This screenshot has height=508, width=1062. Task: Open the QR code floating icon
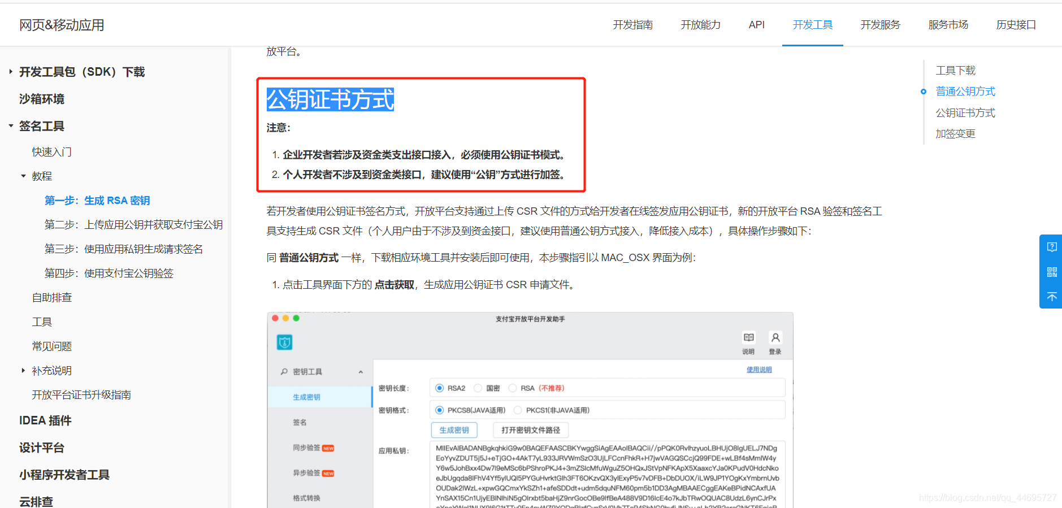pyautogui.click(x=1052, y=272)
